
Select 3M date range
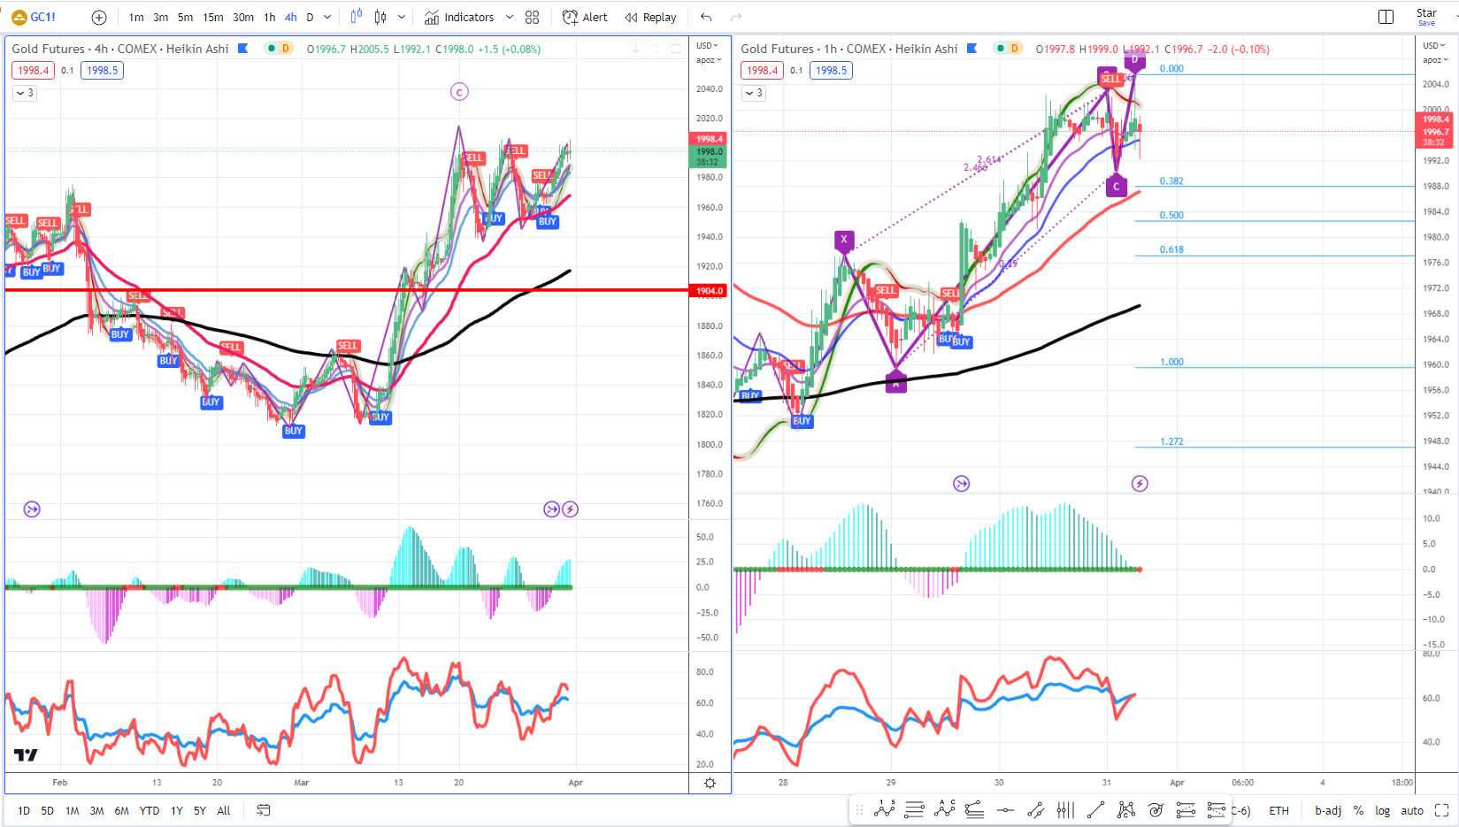point(97,810)
